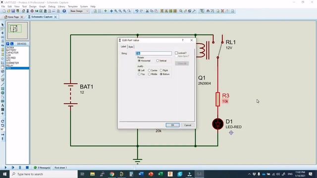317x178 pixels.
Task: Click OK in Edit Part Value dialog
Action: tap(172, 125)
